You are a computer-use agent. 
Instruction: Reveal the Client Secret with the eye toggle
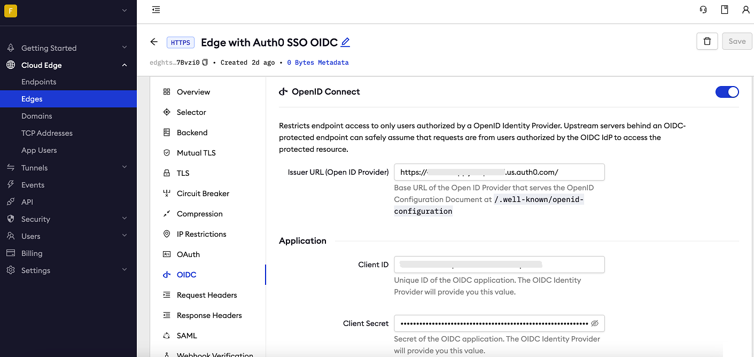(x=595, y=323)
